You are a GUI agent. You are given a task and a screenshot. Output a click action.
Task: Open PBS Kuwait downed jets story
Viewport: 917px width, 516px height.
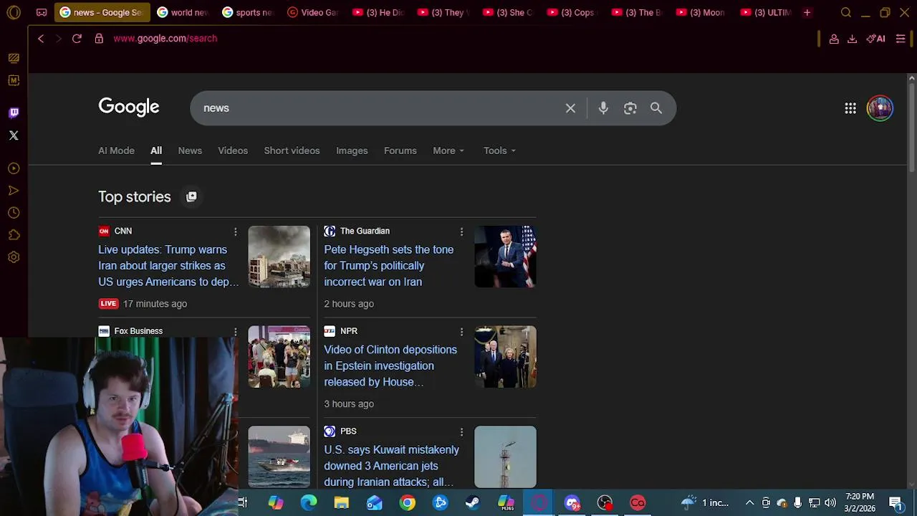pos(391,466)
